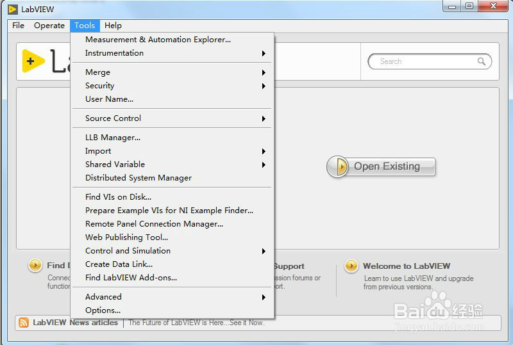This screenshot has height=345, width=513.
Task: Open Distributed System Manager
Action: (172, 178)
